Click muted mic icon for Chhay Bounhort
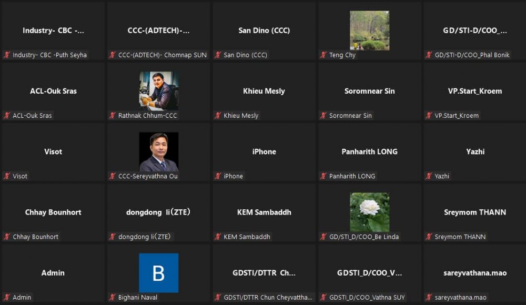 coord(7,237)
